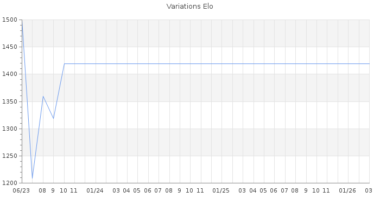Viewport: 380px width, 217px height.
Task: Select the 1350 y-axis label
Action: pos(10,101)
